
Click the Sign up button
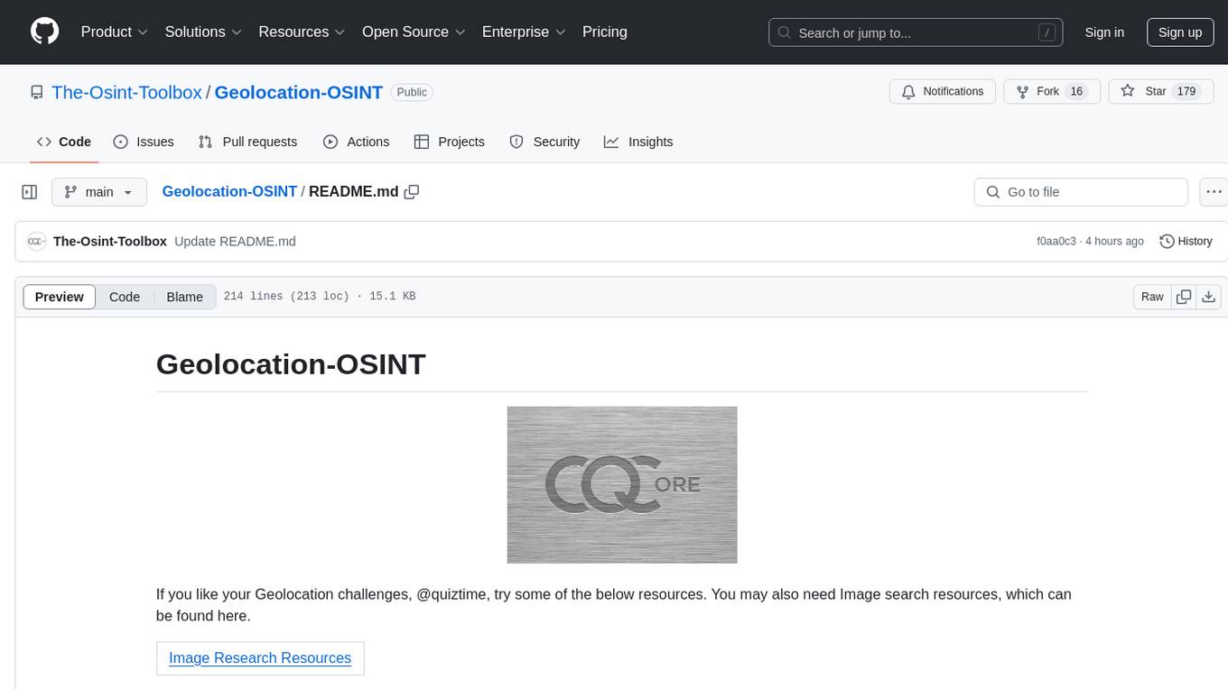tap(1180, 32)
